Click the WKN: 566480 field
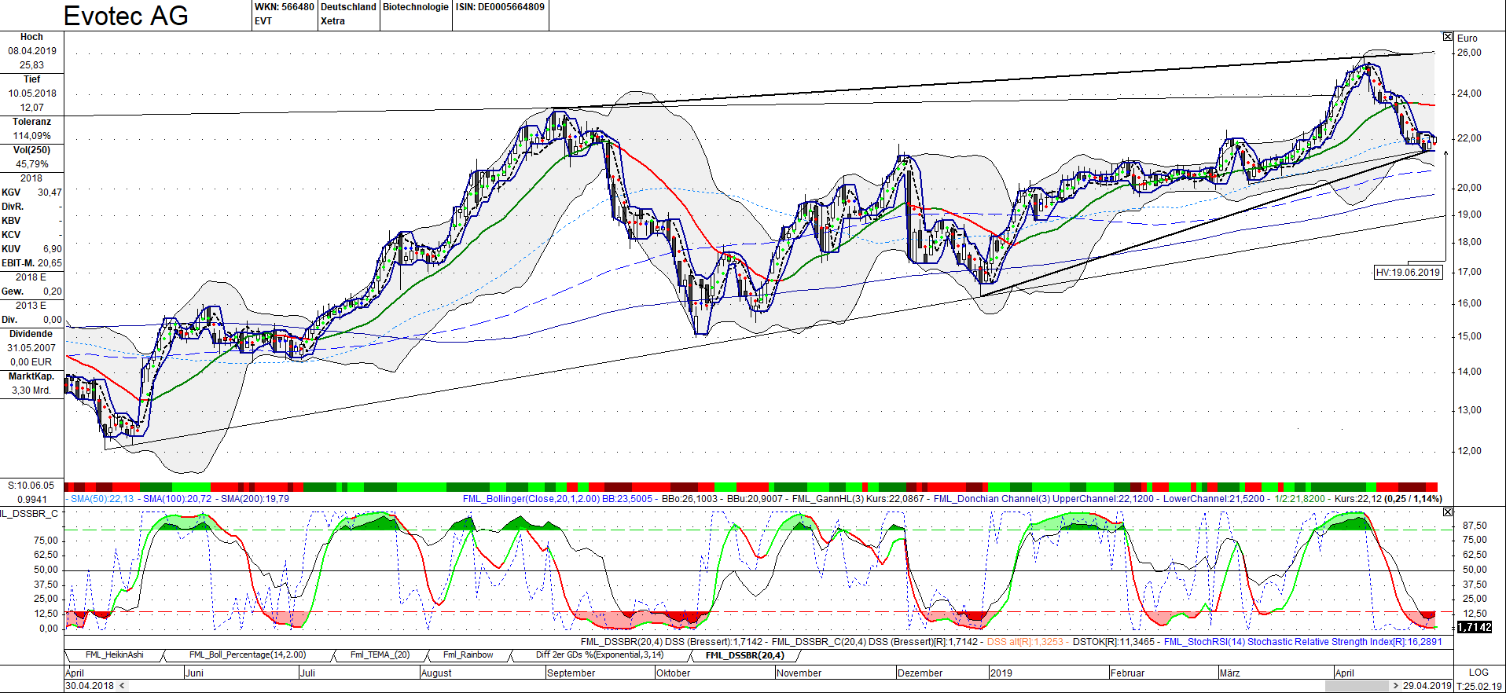This screenshot has height=693, width=1506. point(284,7)
